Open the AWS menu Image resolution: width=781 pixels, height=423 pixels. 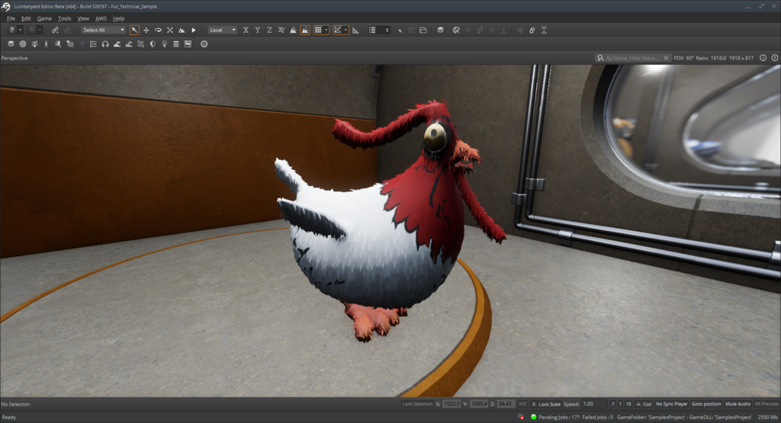click(x=101, y=18)
